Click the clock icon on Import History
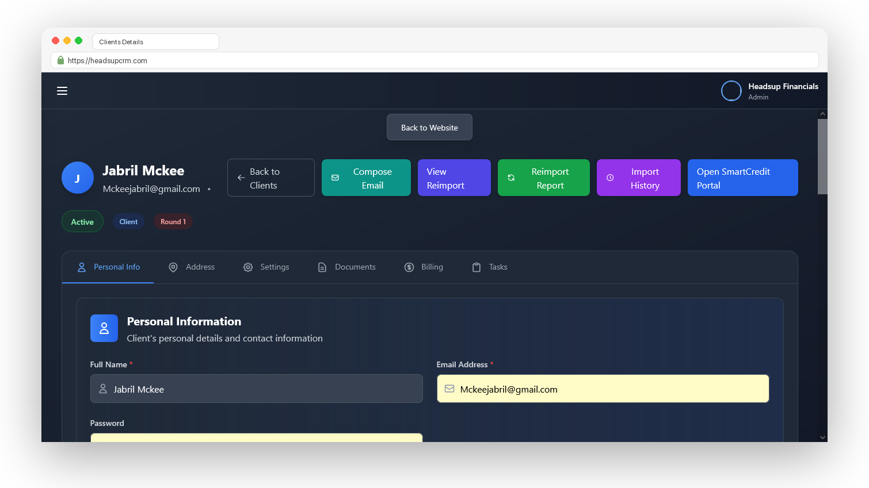The height and width of the screenshot is (488, 869). (x=610, y=178)
